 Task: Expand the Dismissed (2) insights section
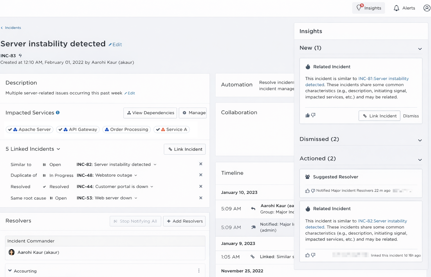(x=420, y=140)
